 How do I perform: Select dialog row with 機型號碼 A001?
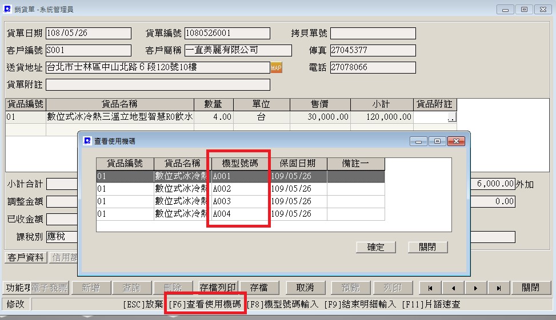(241, 176)
